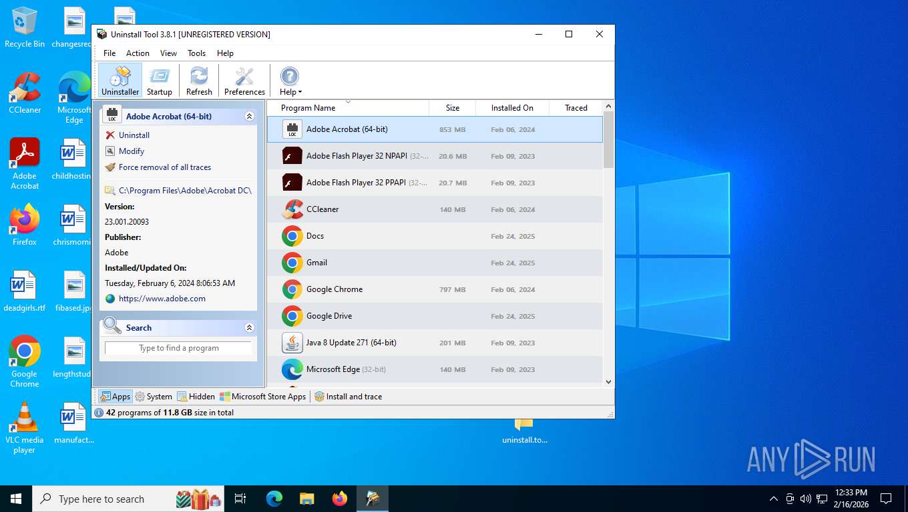Viewport: 908px width, 512px height.
Task: Open File Explorer from the taskbar
Action: [307, 498]
